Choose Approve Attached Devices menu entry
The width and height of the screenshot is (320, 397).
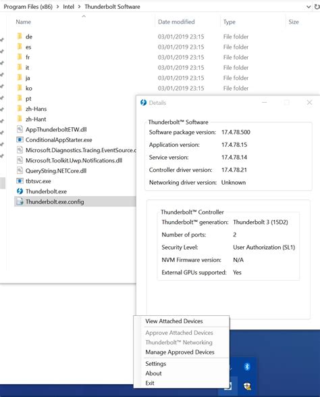(x=179, y=333)
